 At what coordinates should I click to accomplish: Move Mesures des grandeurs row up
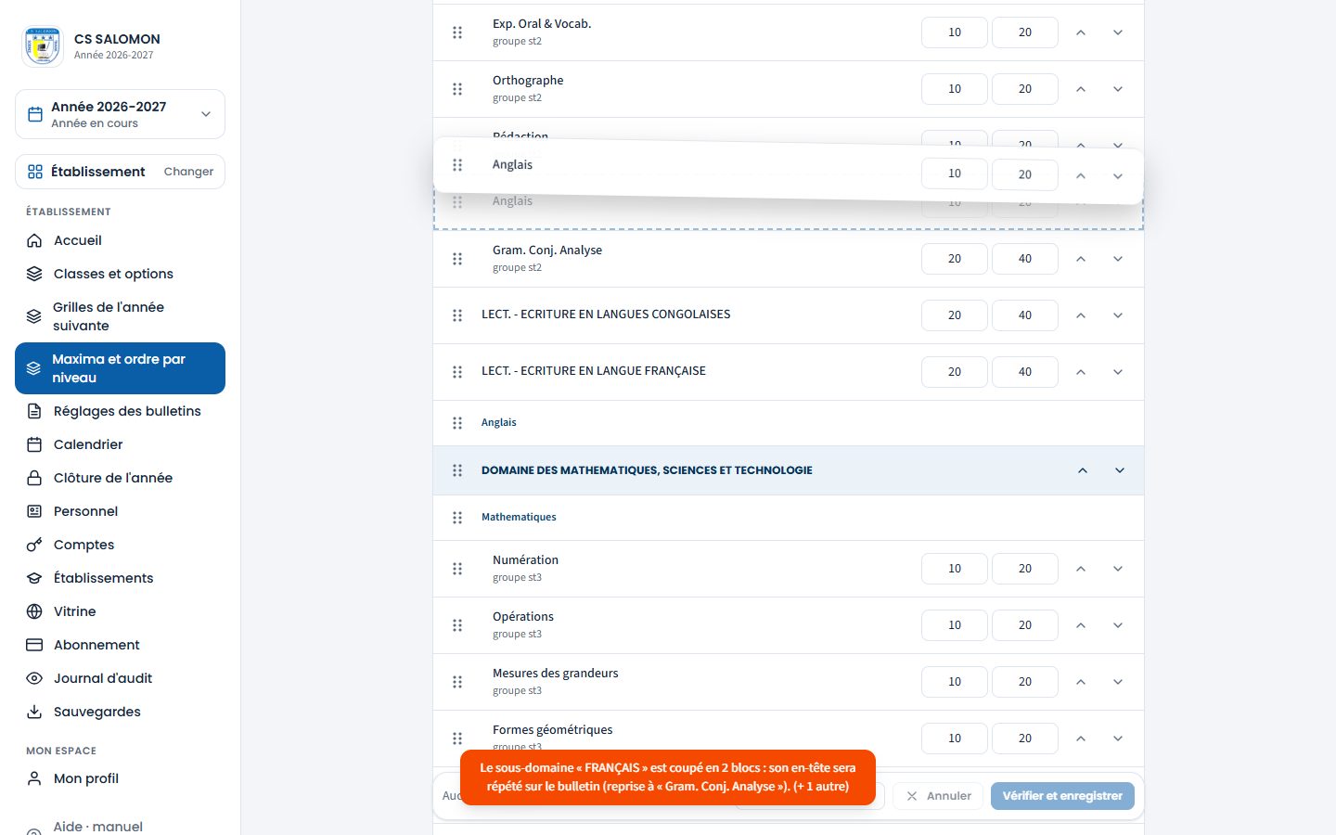1081,682
